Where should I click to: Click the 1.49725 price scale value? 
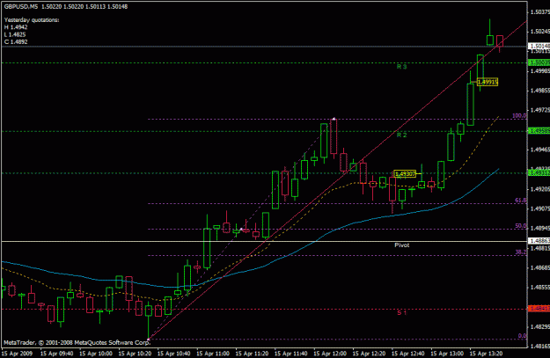point(539,110)
